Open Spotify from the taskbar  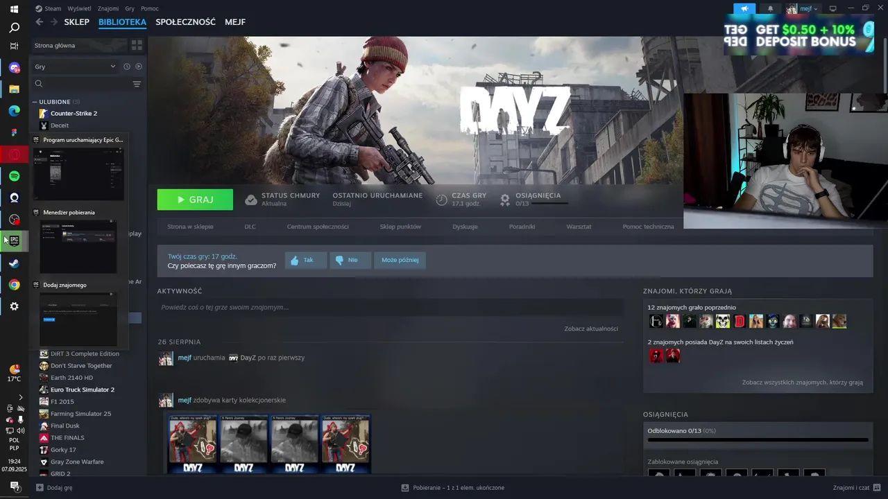14,176
